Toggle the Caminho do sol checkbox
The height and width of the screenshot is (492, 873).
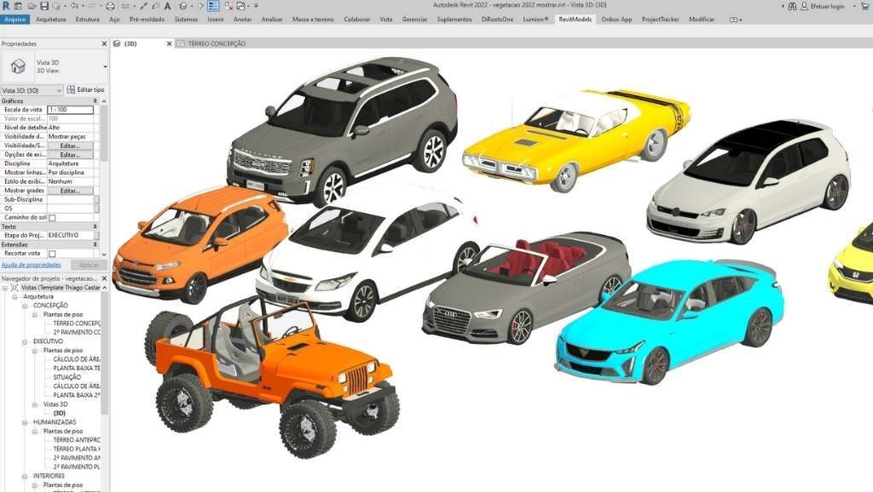point(52,218)
